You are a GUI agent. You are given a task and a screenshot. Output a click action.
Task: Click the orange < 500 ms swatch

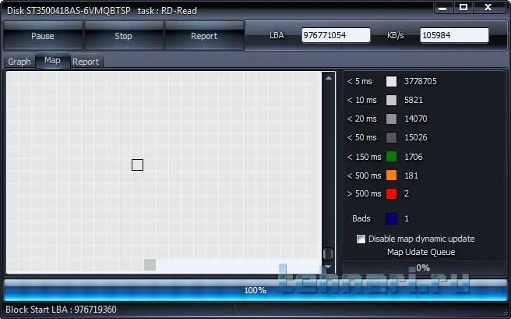pyautogui.click(x=391, y=175)
